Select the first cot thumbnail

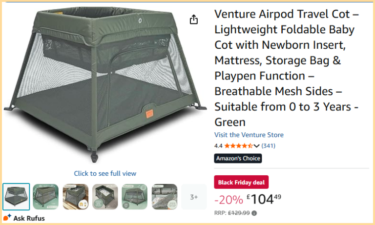(16, 197)
